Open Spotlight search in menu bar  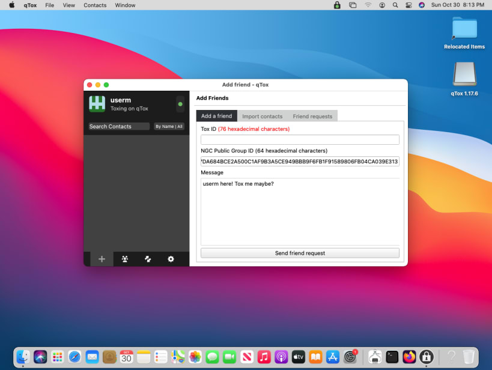click(x=395, y=5)
